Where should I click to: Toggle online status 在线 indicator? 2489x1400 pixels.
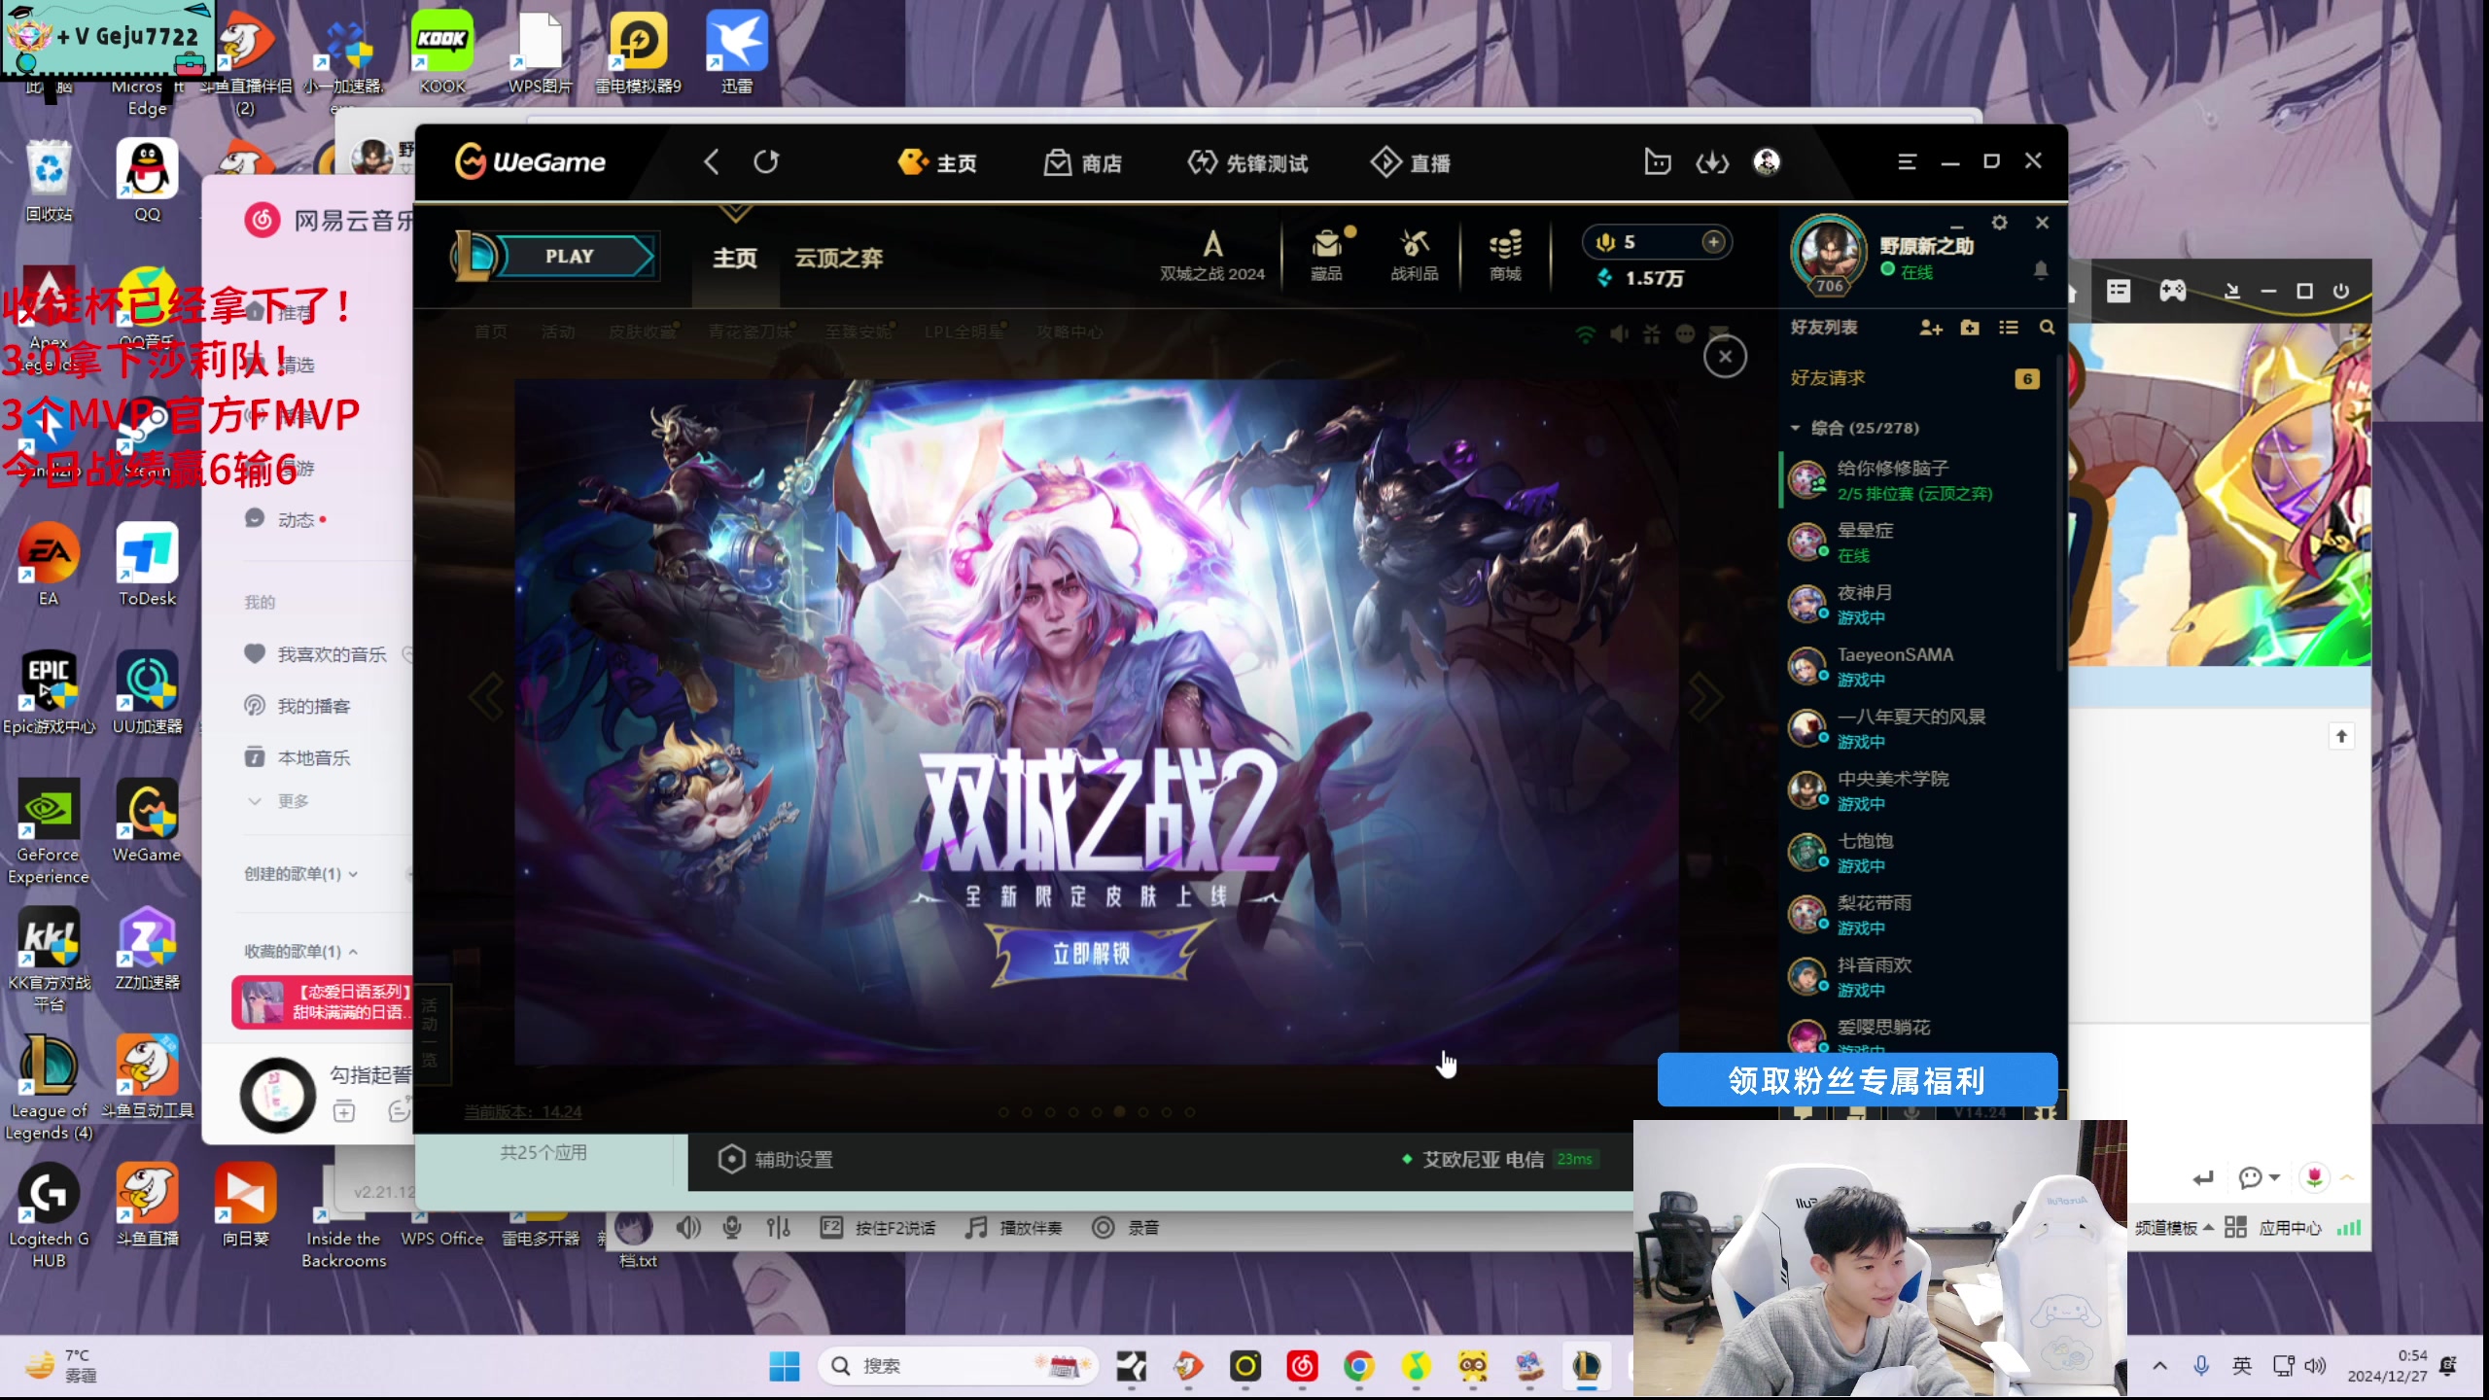pos(1907,271)
